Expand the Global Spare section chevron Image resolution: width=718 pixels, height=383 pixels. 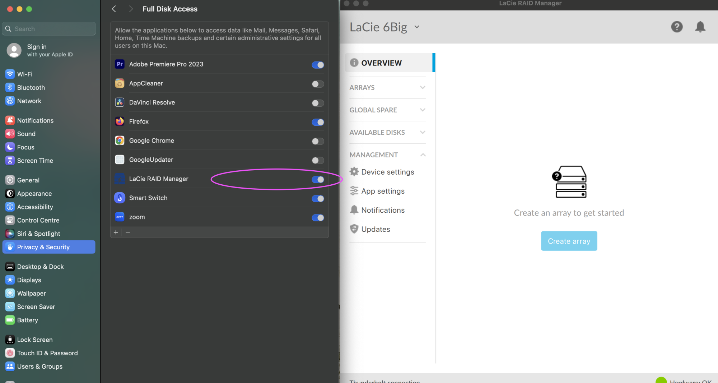(423, 110)
